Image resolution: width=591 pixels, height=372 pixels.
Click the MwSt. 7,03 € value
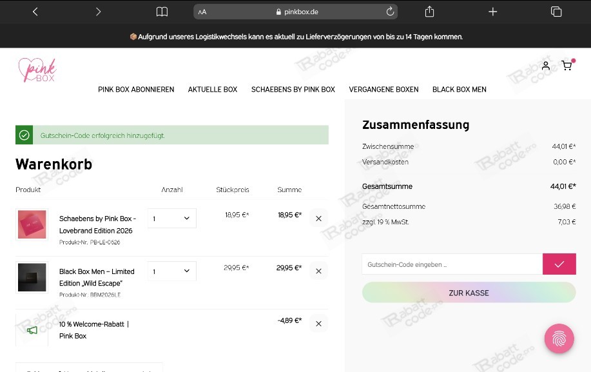[567, 222]
